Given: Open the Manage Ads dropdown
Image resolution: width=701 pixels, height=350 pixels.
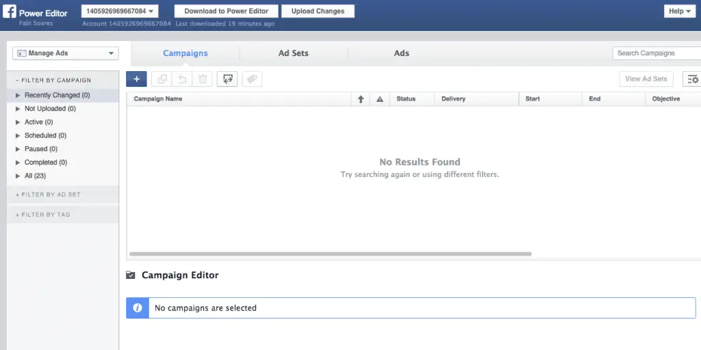Looking at the screenshot, I should click(x=66, y=53).
